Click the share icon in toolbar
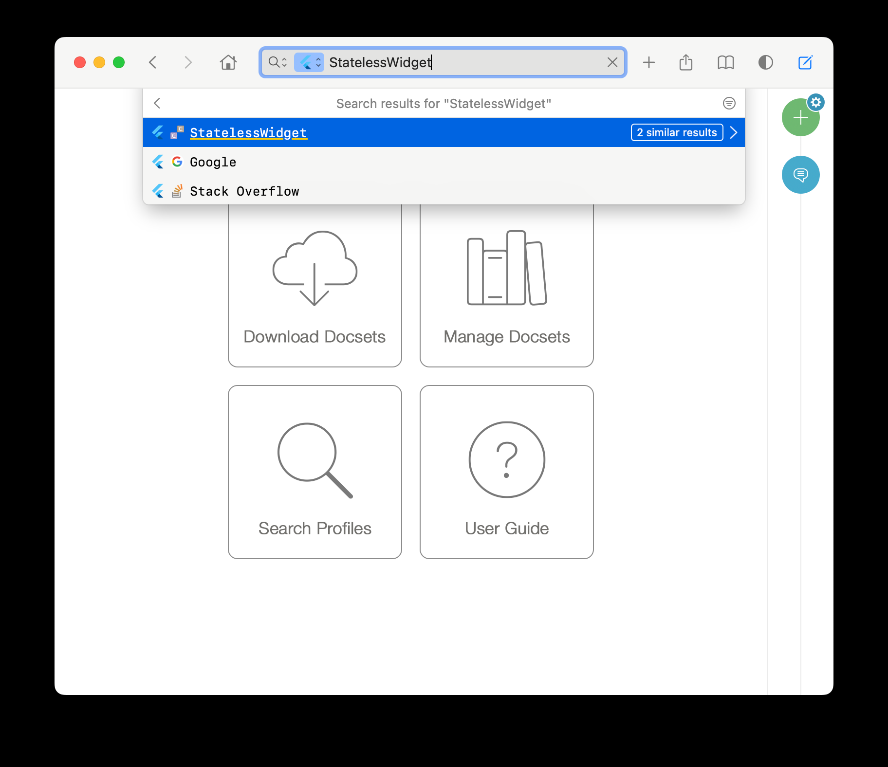Screen dimensions: 888x767 coord(686,62)
